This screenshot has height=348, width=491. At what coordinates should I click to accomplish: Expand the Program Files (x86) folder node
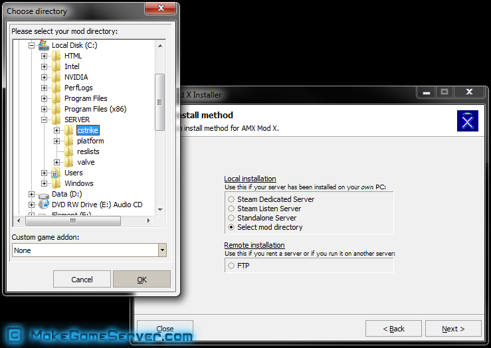point(44,109)
